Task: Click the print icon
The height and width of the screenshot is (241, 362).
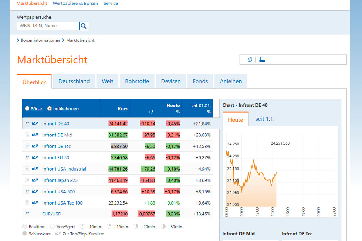Action: click(x=262, y=60)
